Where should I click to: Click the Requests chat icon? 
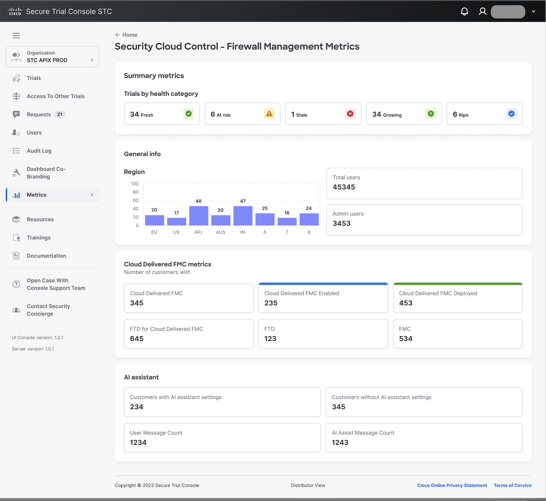[x=16, y=115]
